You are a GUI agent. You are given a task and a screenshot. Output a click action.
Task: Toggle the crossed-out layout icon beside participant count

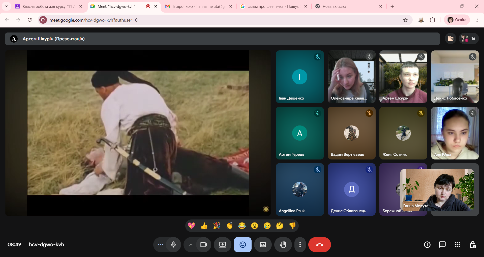pos(450,39)
